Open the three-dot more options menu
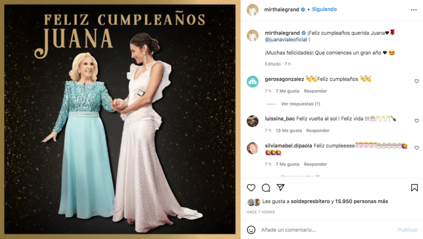Viewport: 423px width, 239px height. point(413,10)
